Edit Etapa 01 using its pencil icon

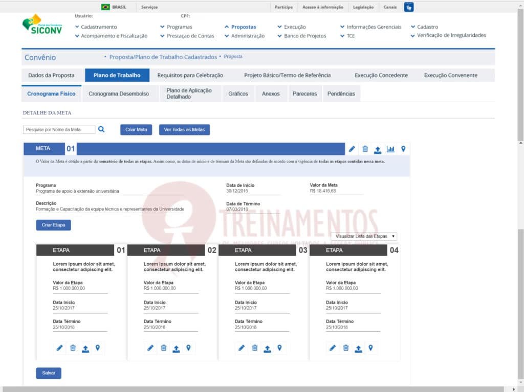[x=59, y=348]
